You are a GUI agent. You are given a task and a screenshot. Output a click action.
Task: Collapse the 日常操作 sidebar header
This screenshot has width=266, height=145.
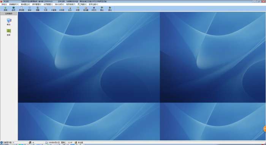pyautogui.click(x=9, y=14)
